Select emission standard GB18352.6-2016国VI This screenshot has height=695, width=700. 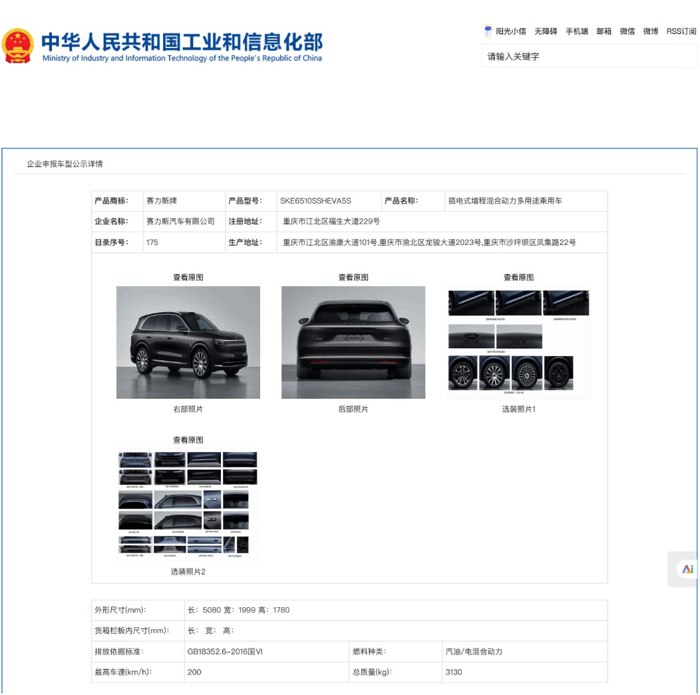click(225, 652)
